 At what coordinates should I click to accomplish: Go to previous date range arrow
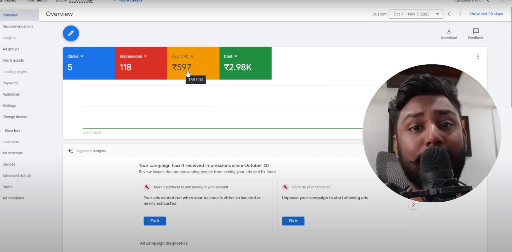pyautogui.click(x=449, y=14)
